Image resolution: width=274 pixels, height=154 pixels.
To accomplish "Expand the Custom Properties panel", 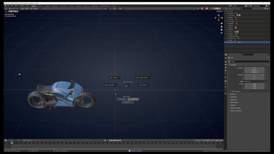I will (x=235, y=111).
